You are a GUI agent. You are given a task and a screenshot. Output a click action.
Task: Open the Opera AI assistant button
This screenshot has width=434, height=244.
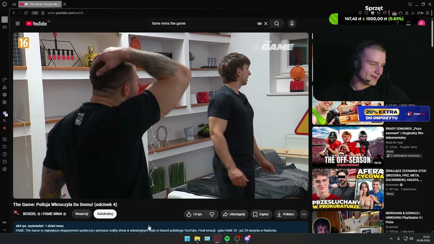(x=420, y=13)
